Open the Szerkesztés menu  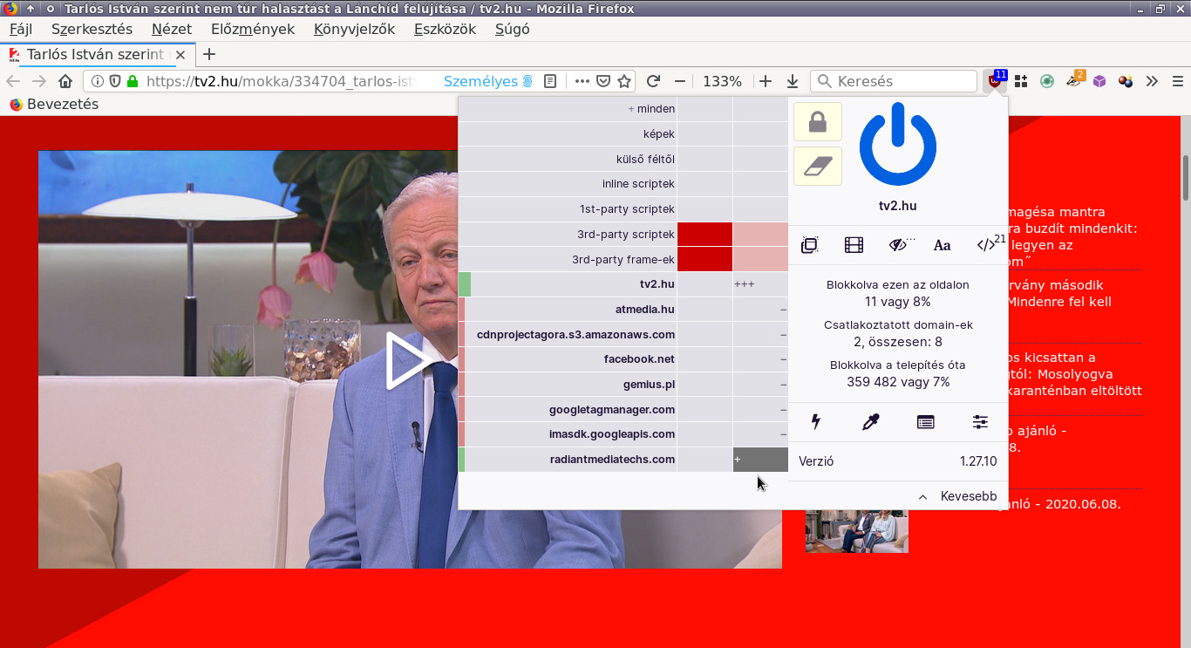click(92, 29)
